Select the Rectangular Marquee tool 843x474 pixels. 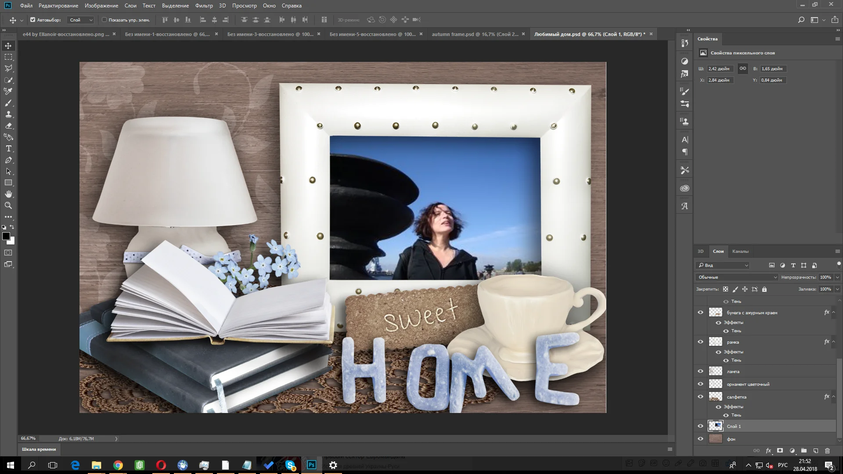[x=8, y=57]
